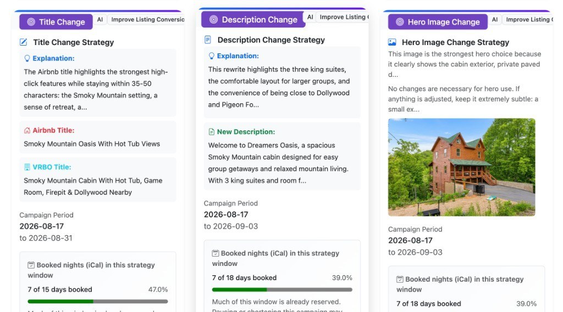Click the AI tag on Hero Image Change card
The width and height of the screenshot is (563, 312).
(x=495, y=19)
